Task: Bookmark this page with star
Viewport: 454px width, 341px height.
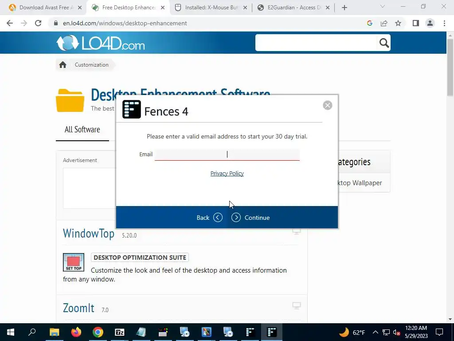Action: pos(398,23)
